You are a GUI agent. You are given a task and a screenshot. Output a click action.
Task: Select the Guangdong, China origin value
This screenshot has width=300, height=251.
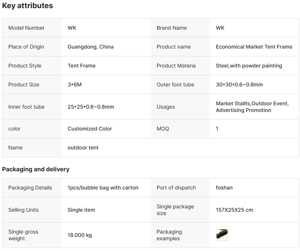coord(90,47)
